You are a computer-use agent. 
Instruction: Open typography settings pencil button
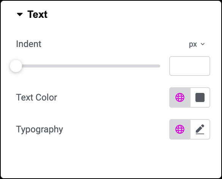(x=200, y=129)
